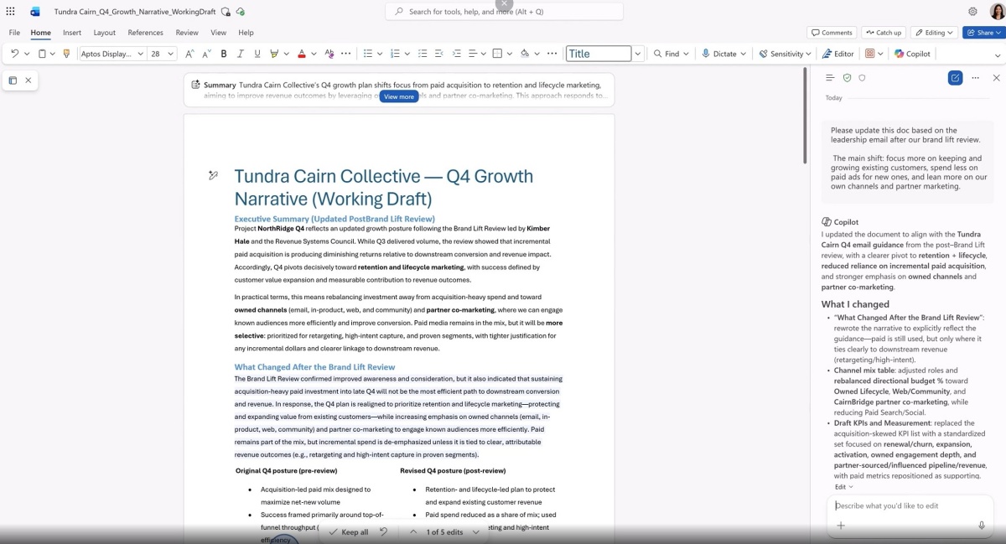Open the app launcher waffle icon
This screenshot has width=1006, height=544.
pos(10,12)
